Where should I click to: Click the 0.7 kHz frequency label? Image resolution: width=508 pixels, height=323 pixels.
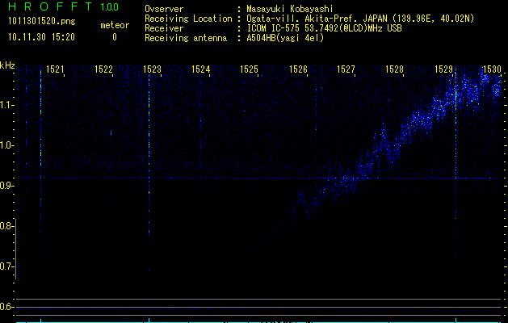pos(6,266)
